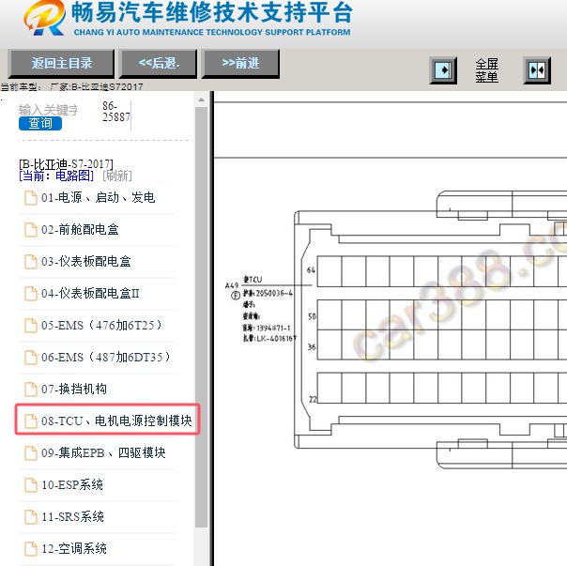Screen dimensions: 567x566
Task: Click the 接TCU label in diagram
Action: 253,279
